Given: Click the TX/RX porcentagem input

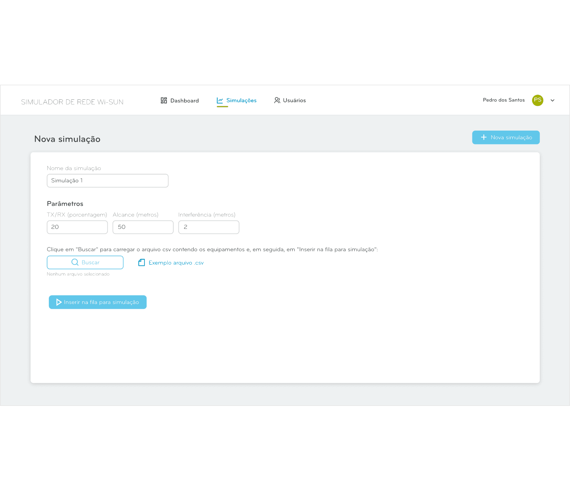Looking at the screenshot, I should tap(77, 227).
